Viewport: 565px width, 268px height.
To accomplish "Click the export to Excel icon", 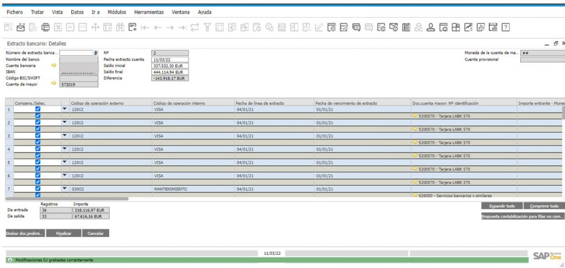I will pyautogui.click(x=58, y=27).
